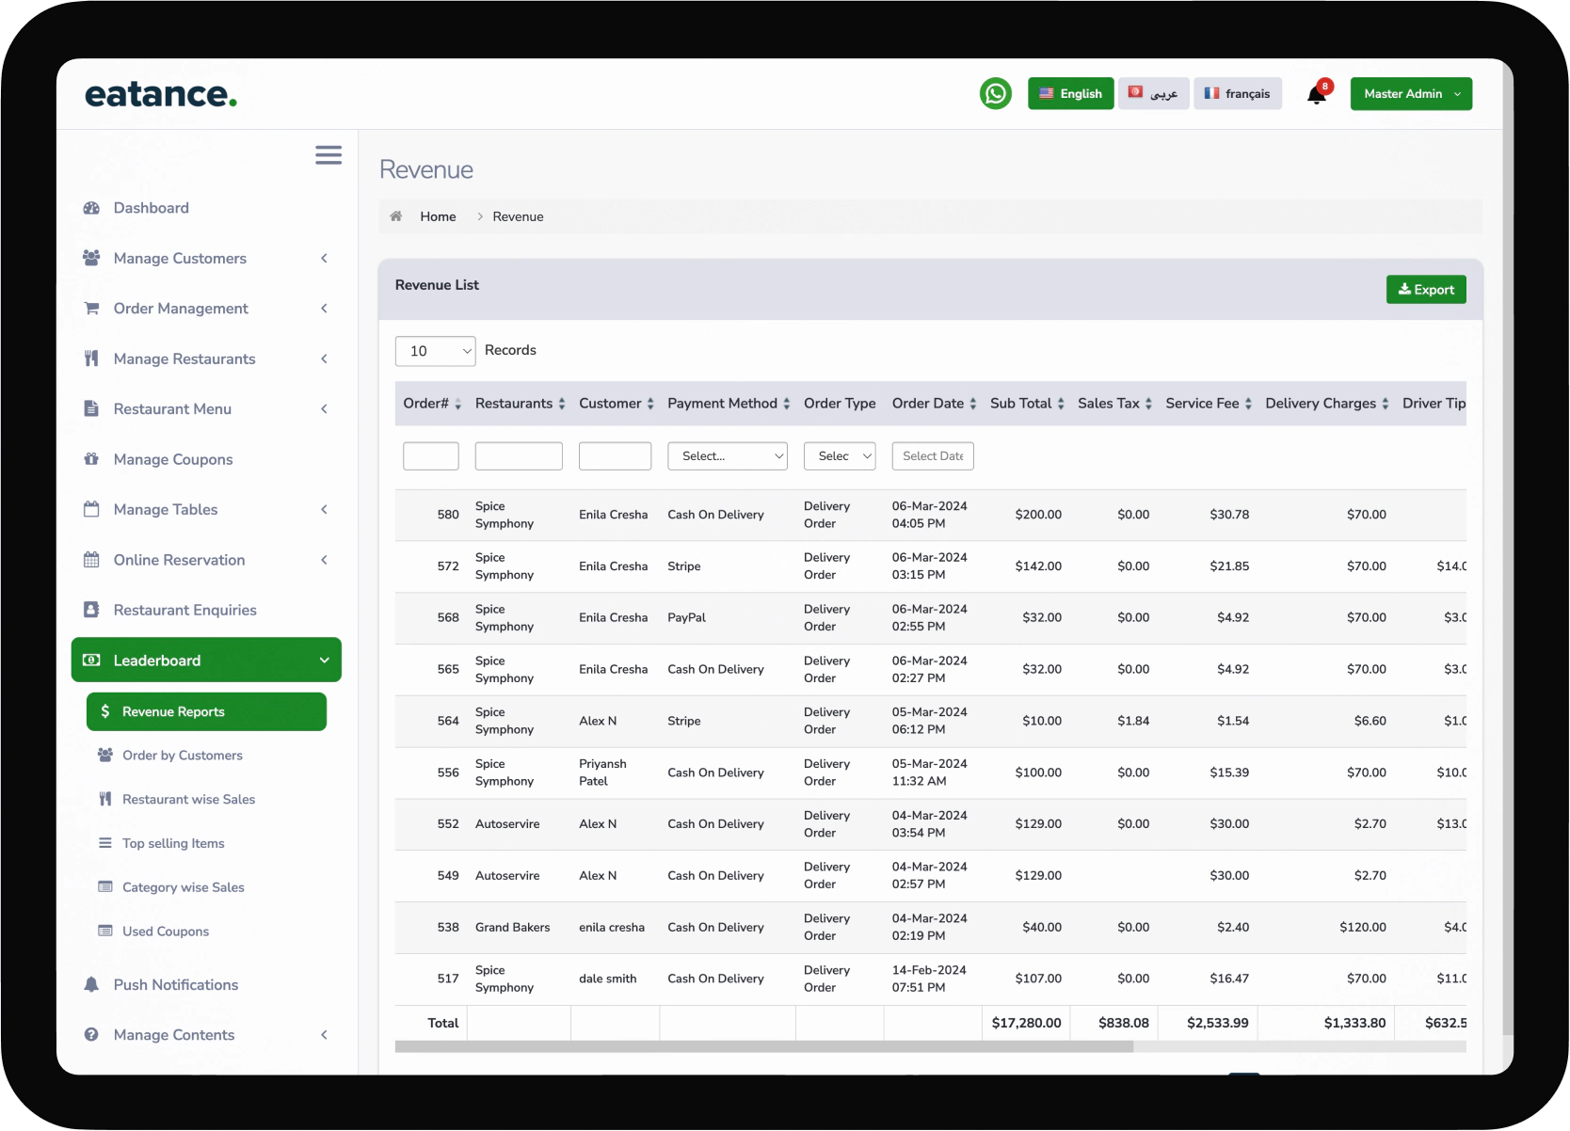This screenshot has width=1570, height=1131.
Task: Sort table by Order# column arrows
Action: (458, 405)
